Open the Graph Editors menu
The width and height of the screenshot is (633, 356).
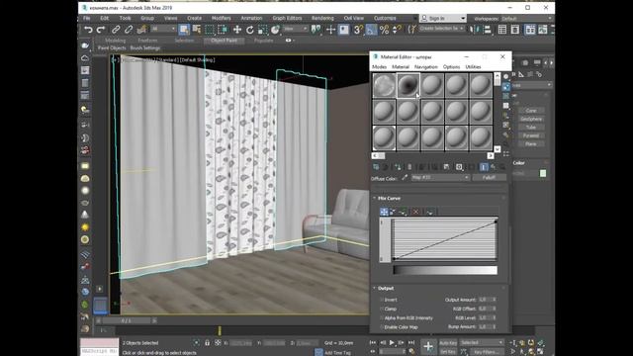287,18
